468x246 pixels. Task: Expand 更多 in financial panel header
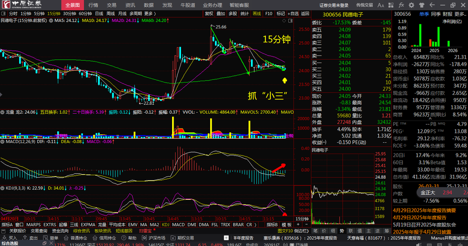tap(460, 14)
